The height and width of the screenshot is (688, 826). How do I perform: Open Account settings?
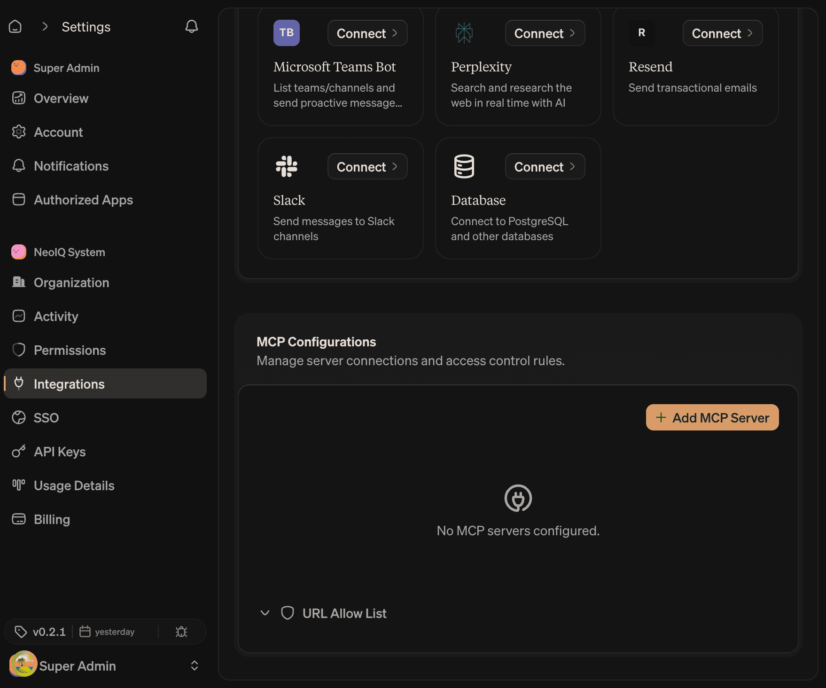[x=105, y=132]
